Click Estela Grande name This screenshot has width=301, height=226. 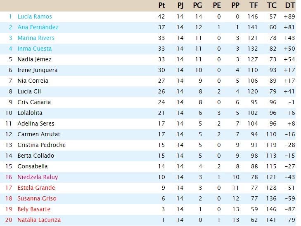coord(36,188)
